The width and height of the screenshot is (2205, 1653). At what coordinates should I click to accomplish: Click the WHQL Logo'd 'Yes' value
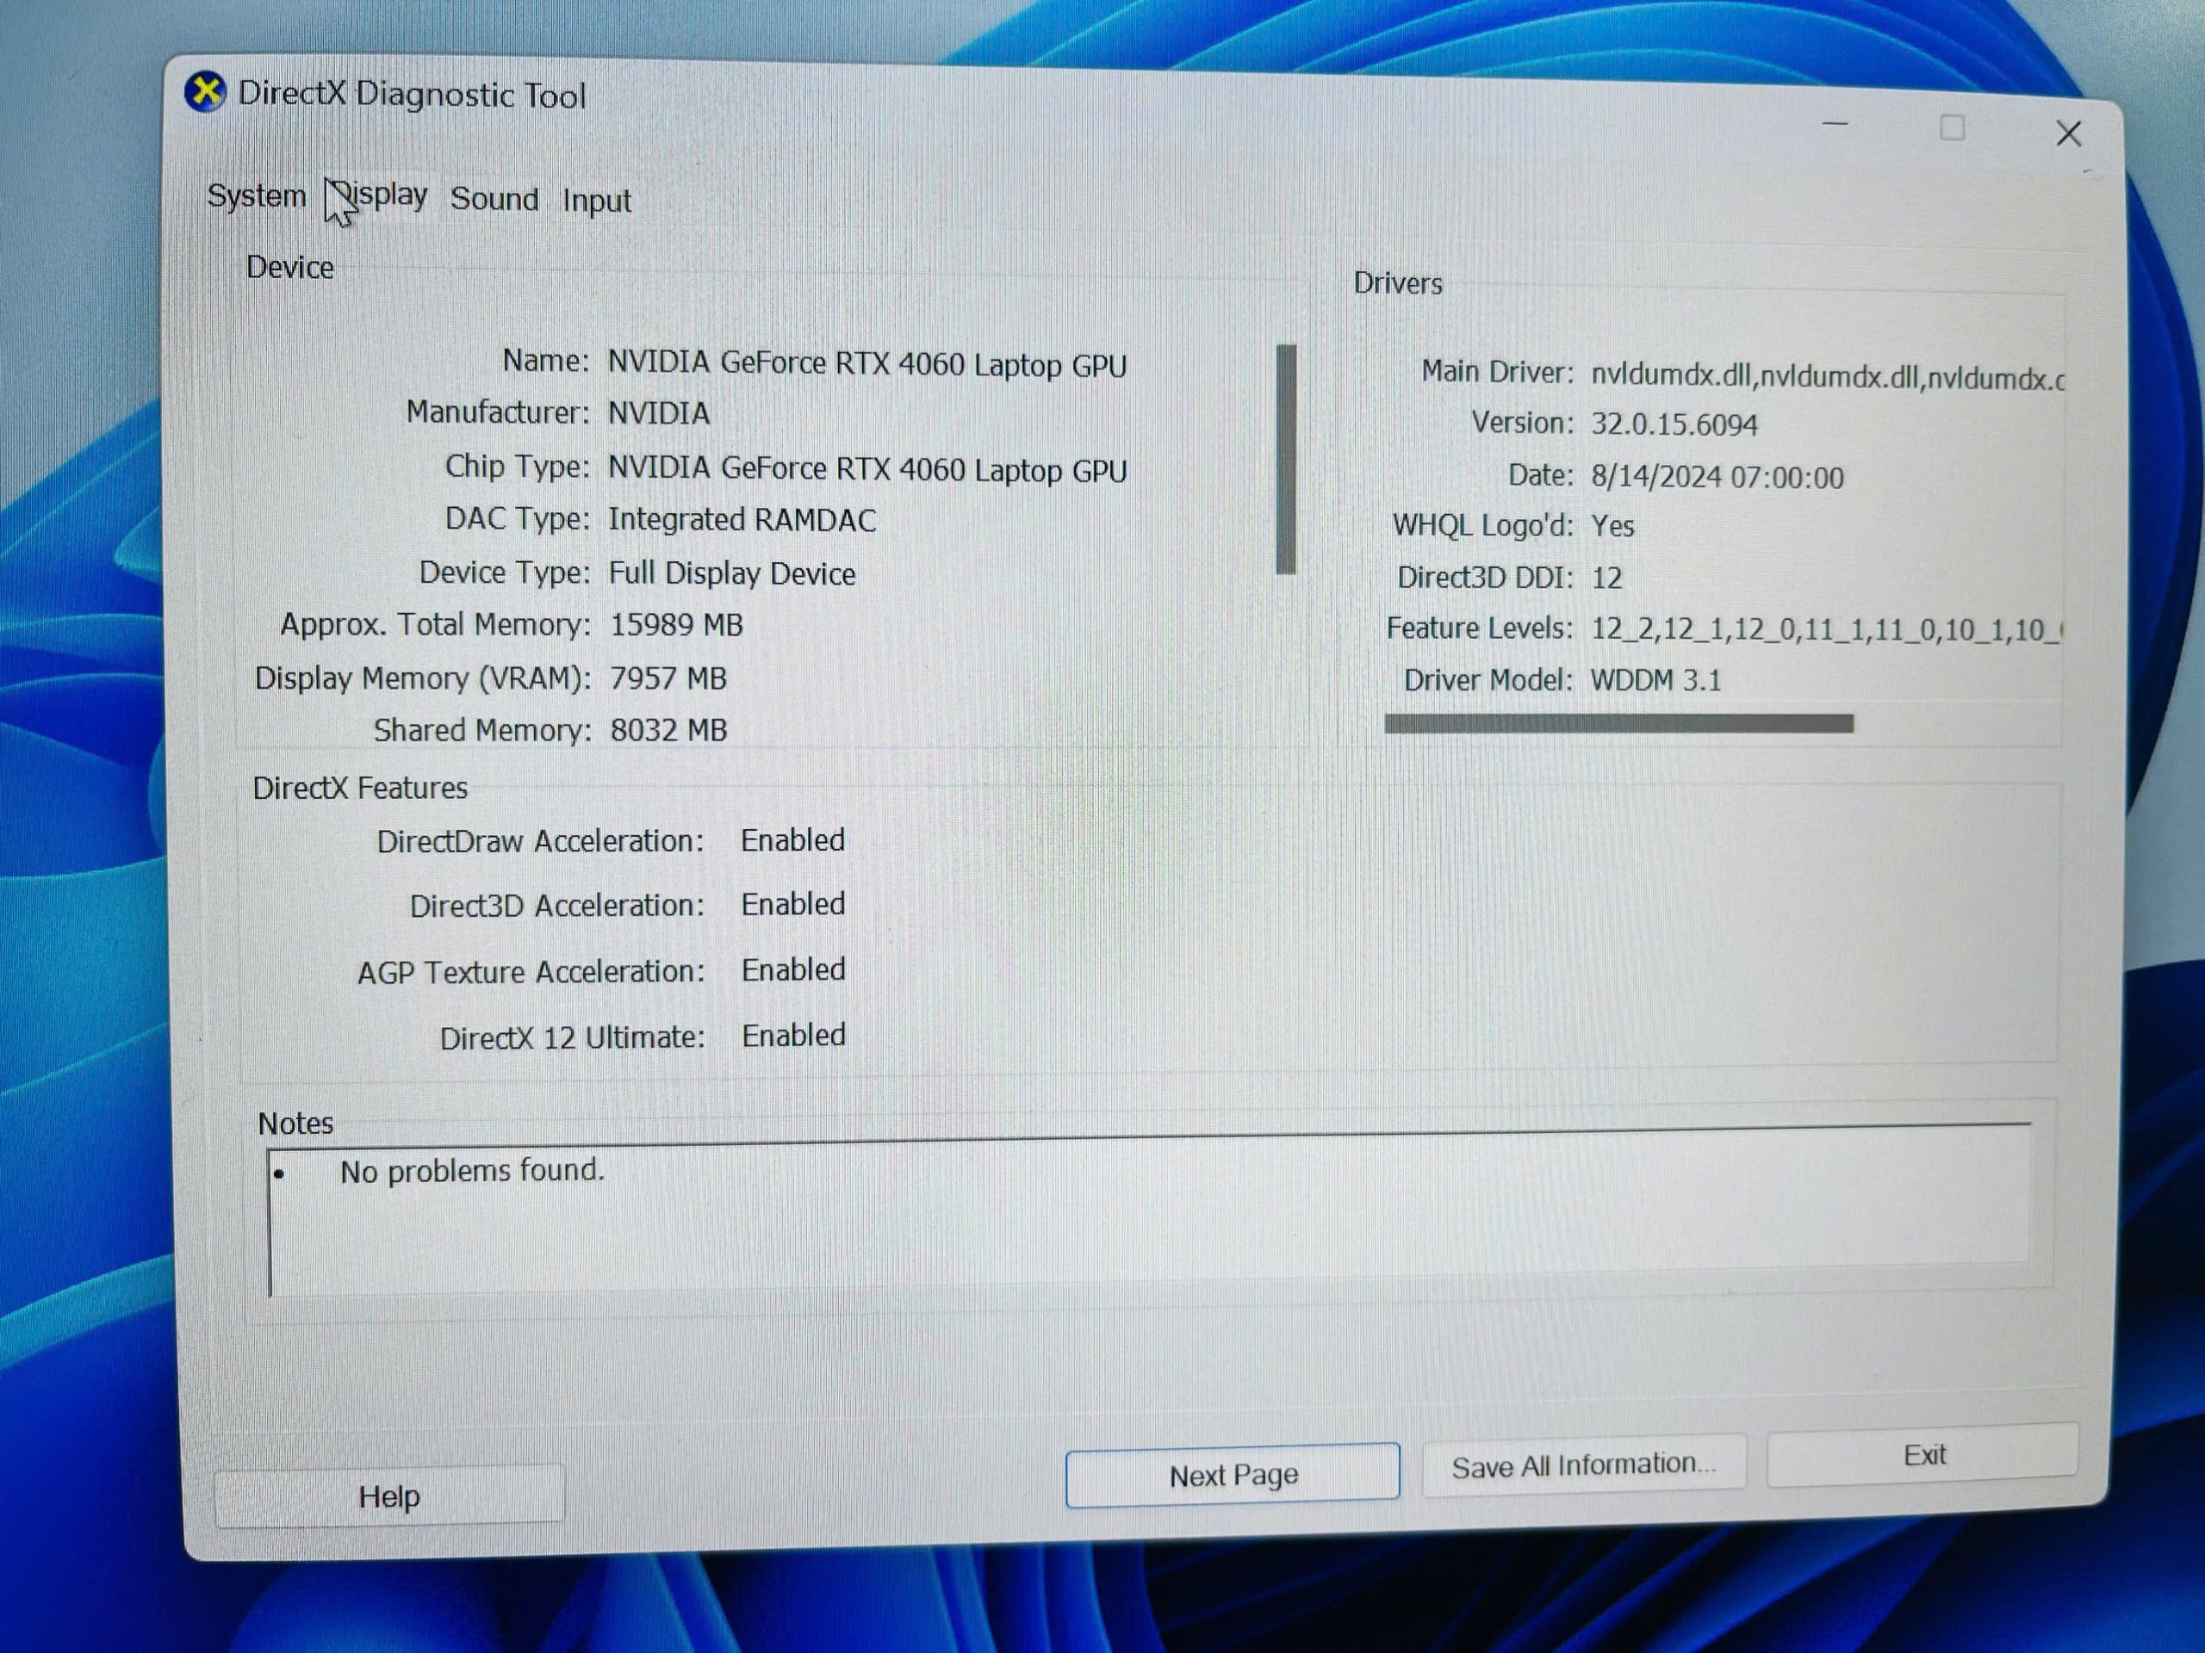1612,525
